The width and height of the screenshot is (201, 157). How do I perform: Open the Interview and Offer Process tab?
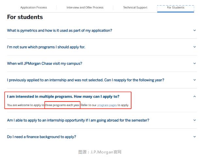point(85,8)
